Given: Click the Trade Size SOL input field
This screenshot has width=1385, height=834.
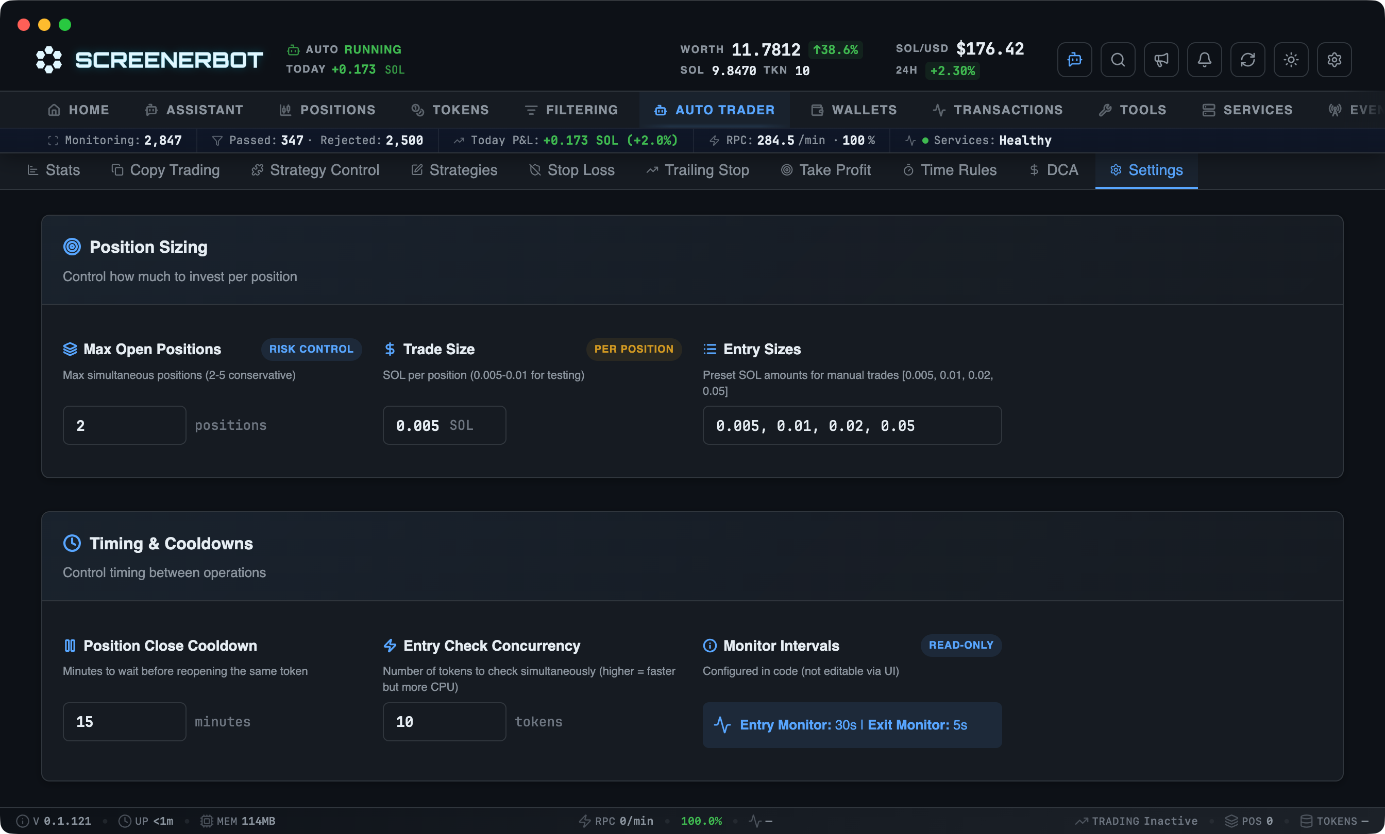Looking at the screenshot, I should coord(444,425).
